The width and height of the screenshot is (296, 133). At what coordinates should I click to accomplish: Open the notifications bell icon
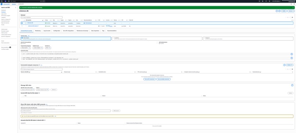pyautogui.click(x=263, y=1)
